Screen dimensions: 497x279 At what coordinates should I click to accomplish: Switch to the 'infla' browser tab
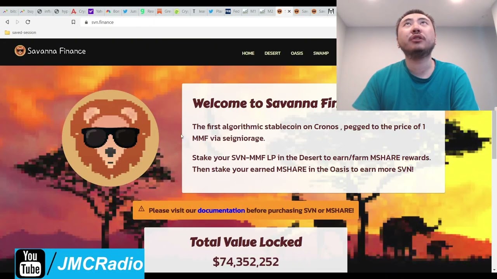(44, 12)
